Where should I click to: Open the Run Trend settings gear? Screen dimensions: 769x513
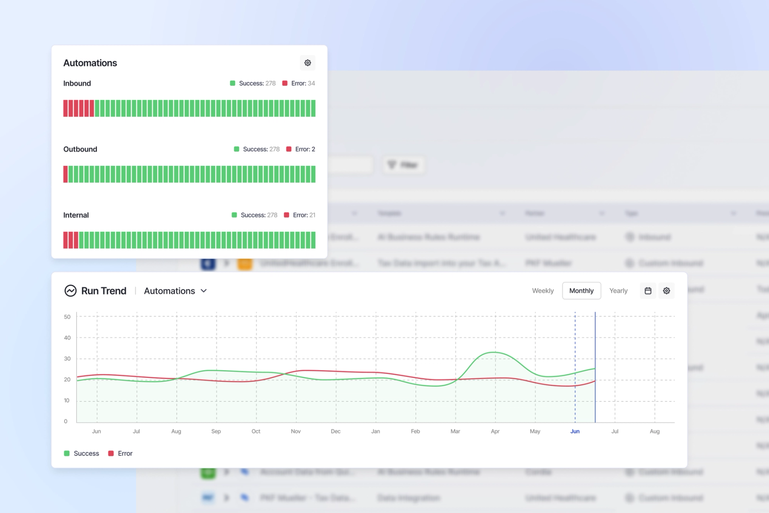[666, 291]
